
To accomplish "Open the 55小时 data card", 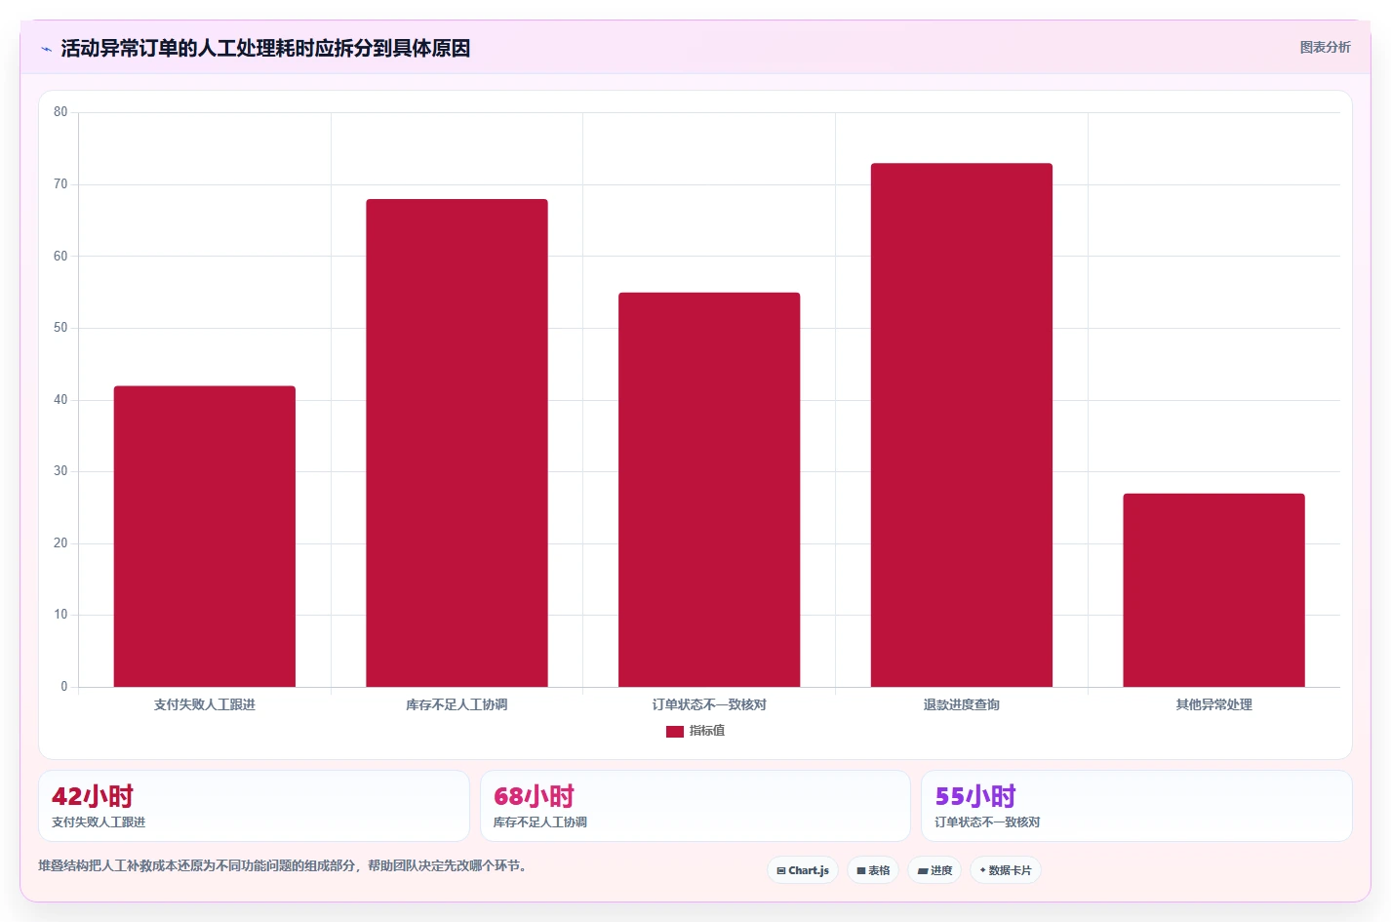I will tap(1136, 806).
